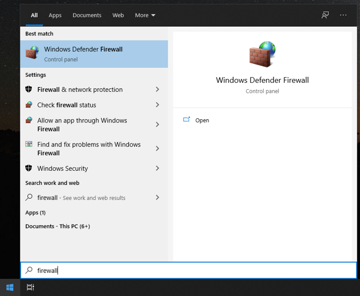Switch to the Apps tab

(55, 16)
